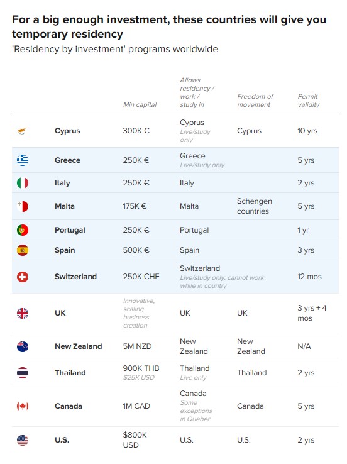Image resolution: width=347 pixels, height=464 pixels.
Task: Click the Greece flag icon
Action: pyautogui.click(x=23, y=160)
